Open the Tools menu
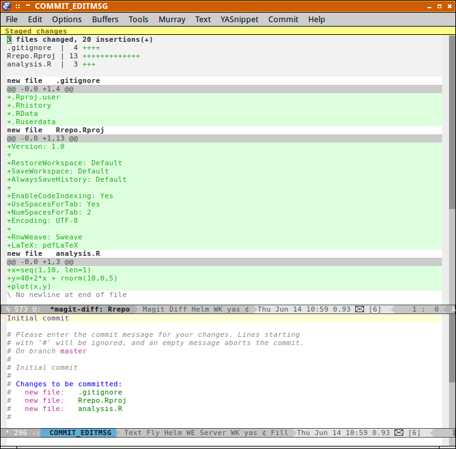Viewport: 456px width, 449px height. coord(138,20)
